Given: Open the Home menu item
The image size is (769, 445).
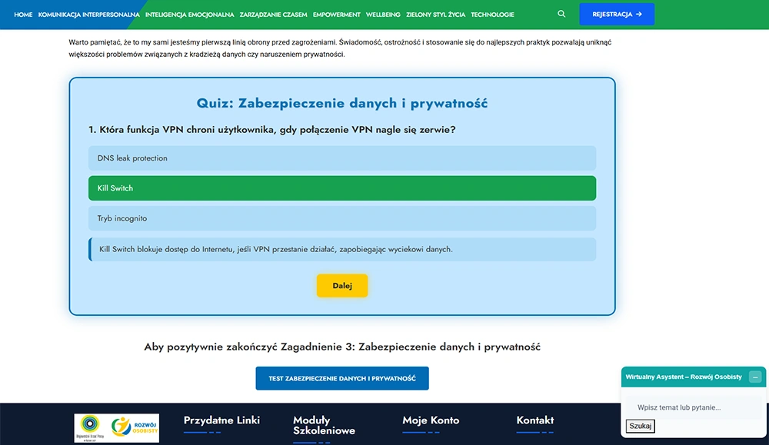Looking at the screenshot, I should pyautogui.click(x=23, y=15).
